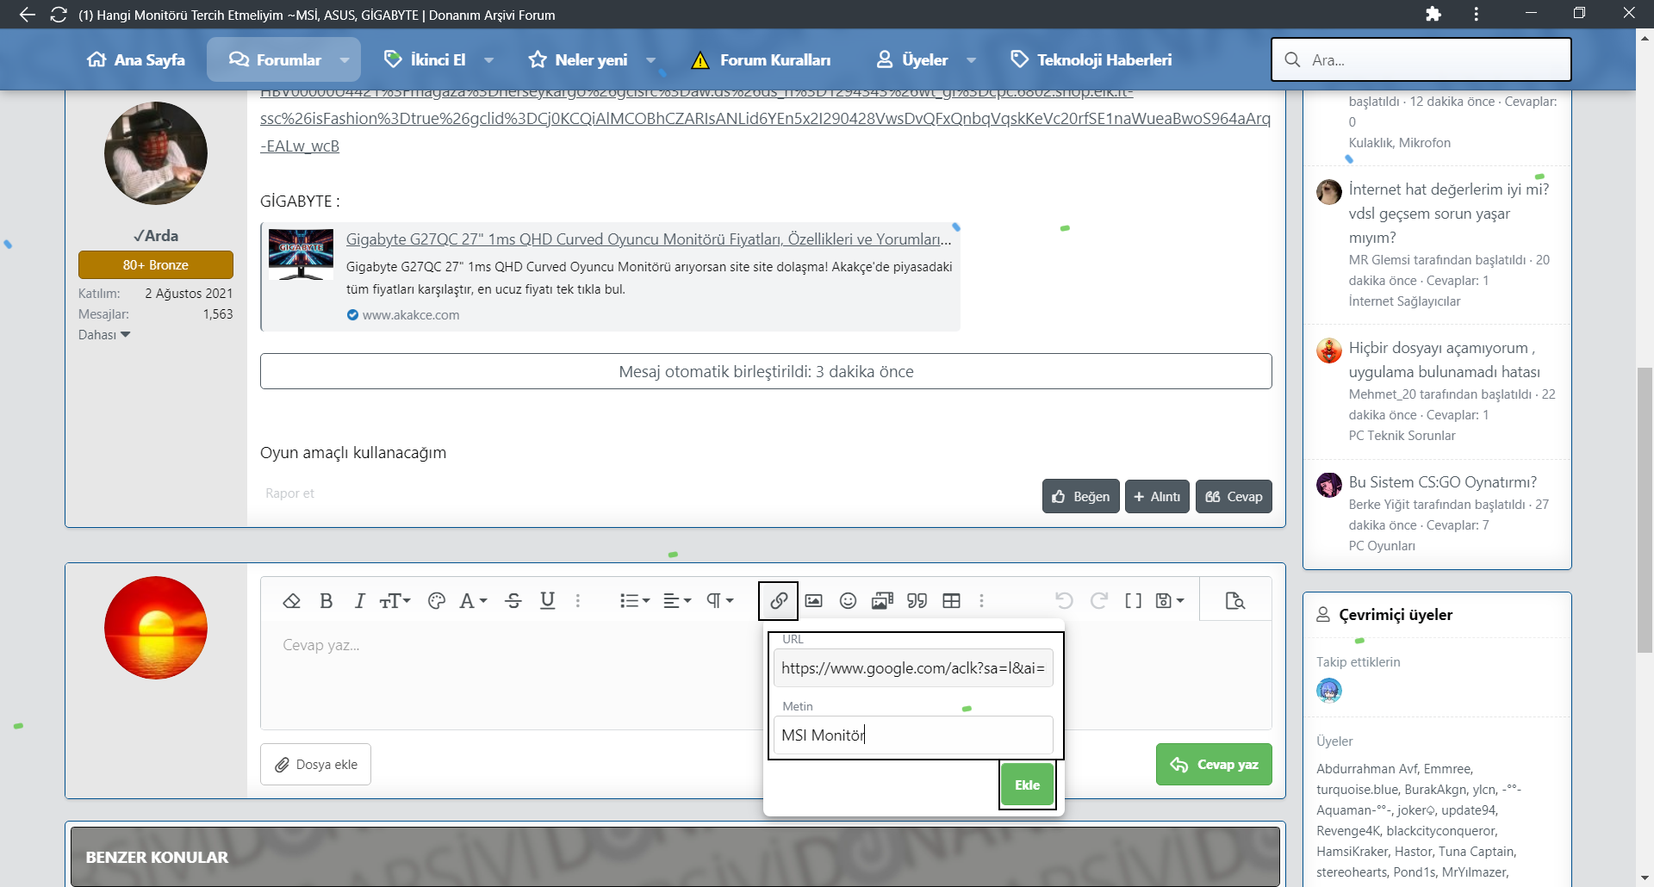Click the search magnifier icon
1654x887 pixels.
pyautogui.click(x=1292, y=60)
